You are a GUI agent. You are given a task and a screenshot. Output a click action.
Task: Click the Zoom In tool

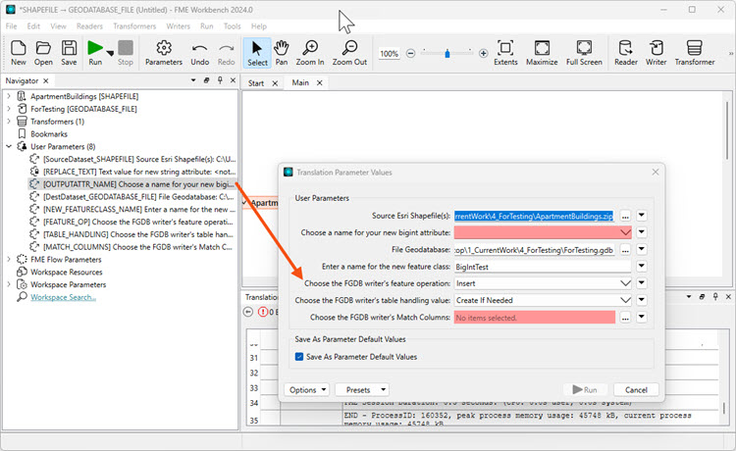(310, 53)
